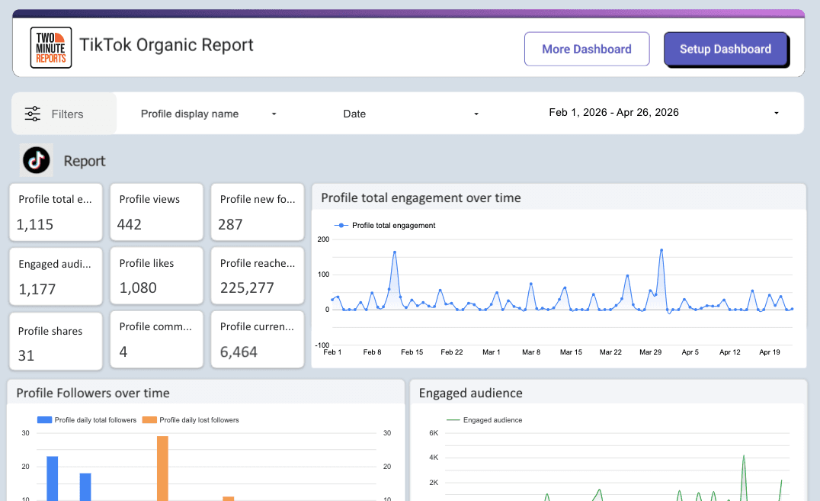Click the Two Minute Reports logo
The width and height of the screenshot is (820, 501).
(51, 47)
